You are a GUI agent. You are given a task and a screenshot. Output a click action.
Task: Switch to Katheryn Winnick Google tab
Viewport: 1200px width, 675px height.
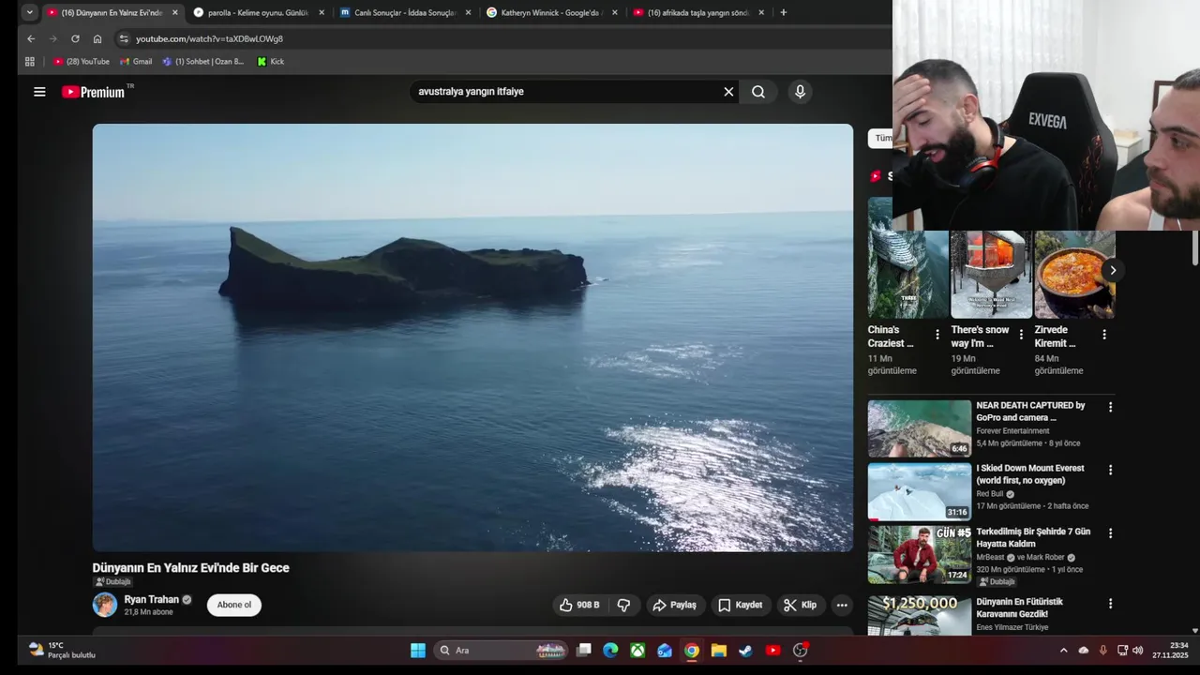click(551, 12)
